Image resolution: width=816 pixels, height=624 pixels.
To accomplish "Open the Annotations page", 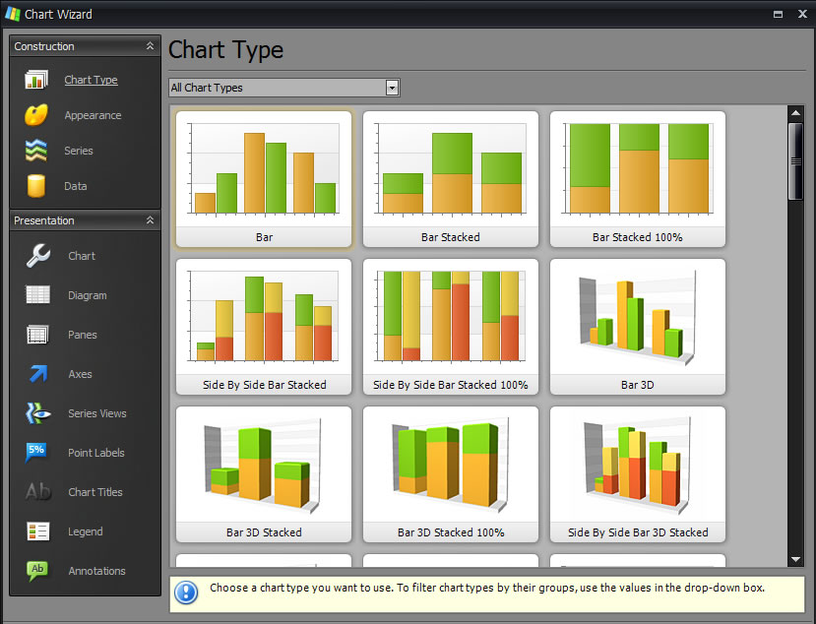I will point(96,571).
